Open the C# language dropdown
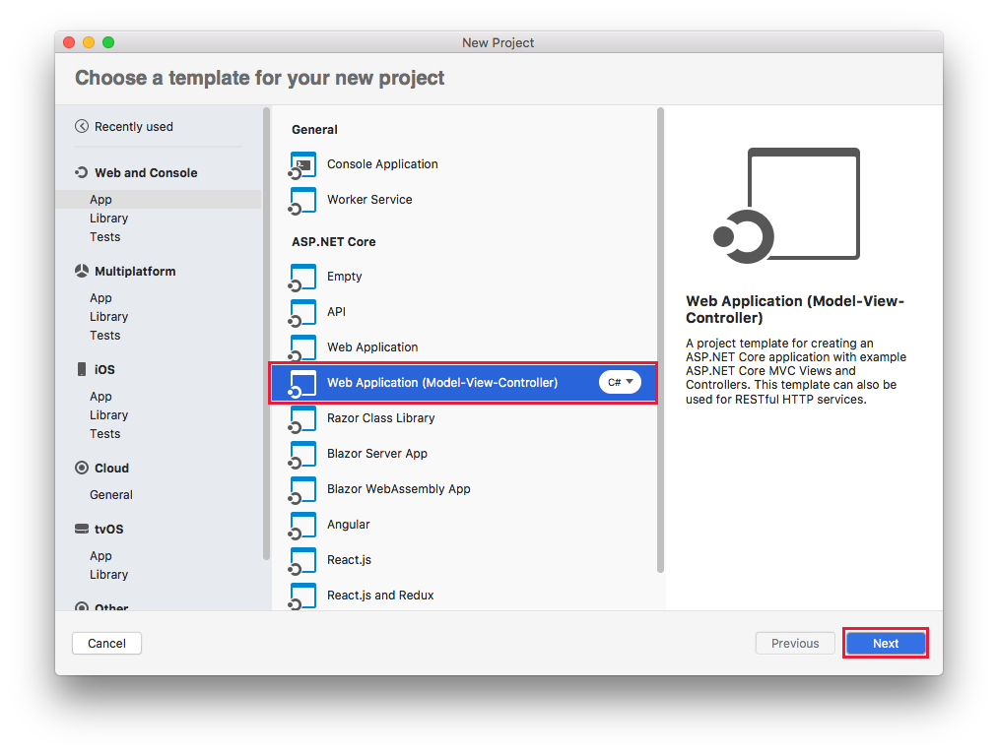The height and width of the screenshot is (754, 998). 619,382
